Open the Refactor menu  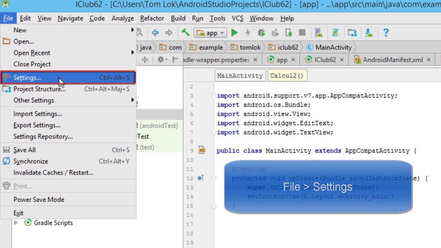point(152,18)
